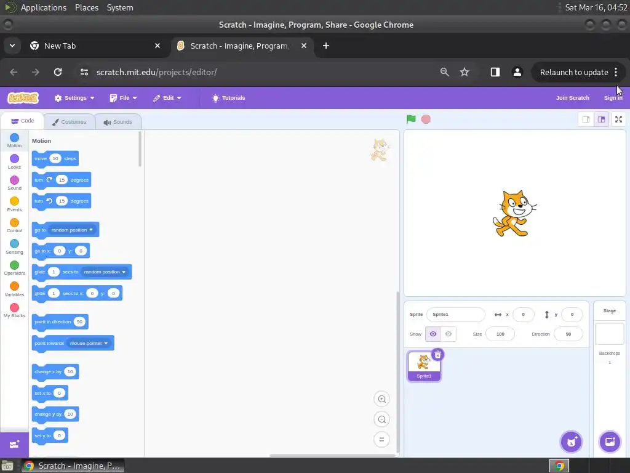Select the Operators block category
Viewport: 630px width, 473px height.
click(x=15, y=268)
